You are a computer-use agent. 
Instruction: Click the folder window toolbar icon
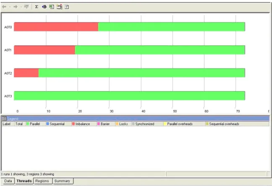point(59,7)
